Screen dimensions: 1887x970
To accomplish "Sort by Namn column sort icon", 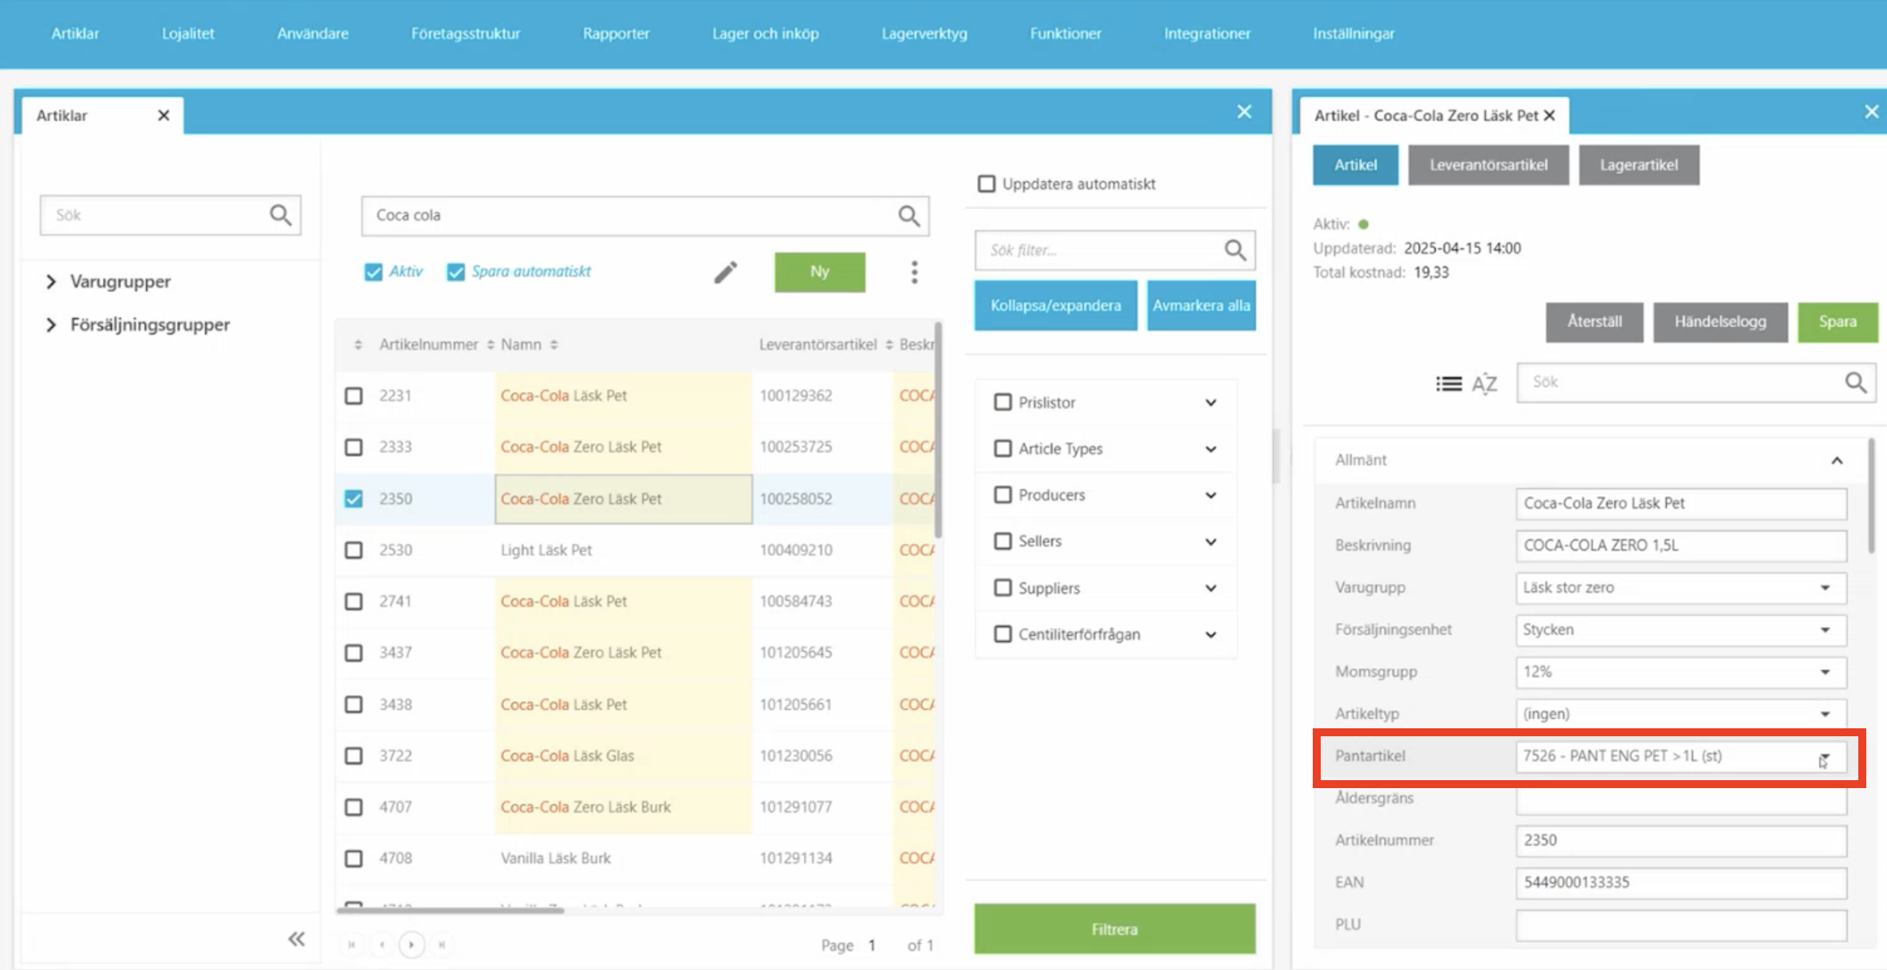I will tap(553, 345).
